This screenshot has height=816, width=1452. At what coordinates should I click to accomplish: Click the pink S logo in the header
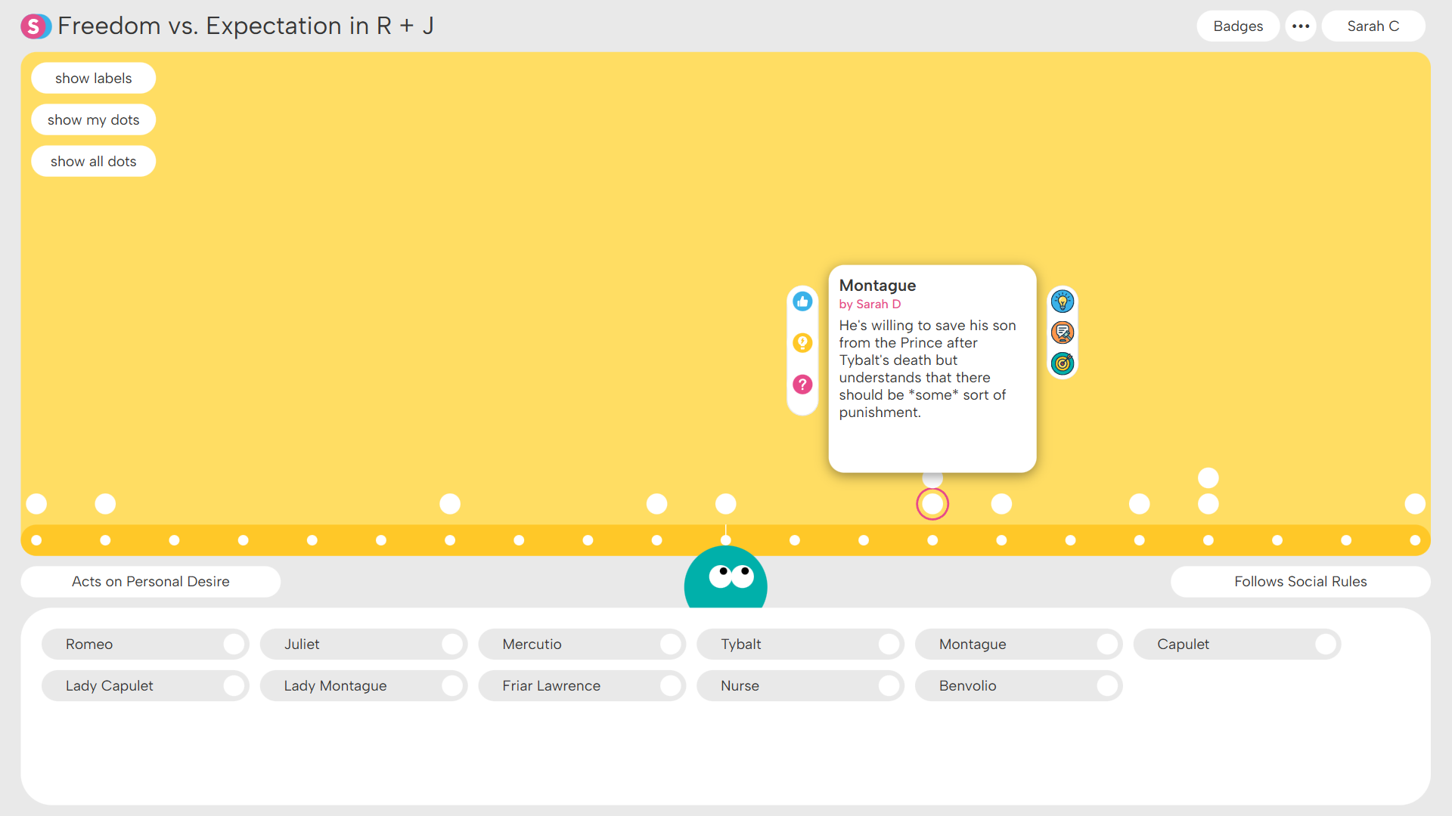(36, 26)
